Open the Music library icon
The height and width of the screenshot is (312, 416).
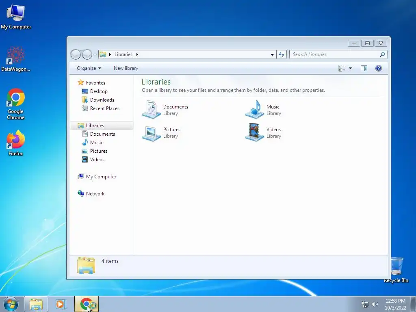254,109
